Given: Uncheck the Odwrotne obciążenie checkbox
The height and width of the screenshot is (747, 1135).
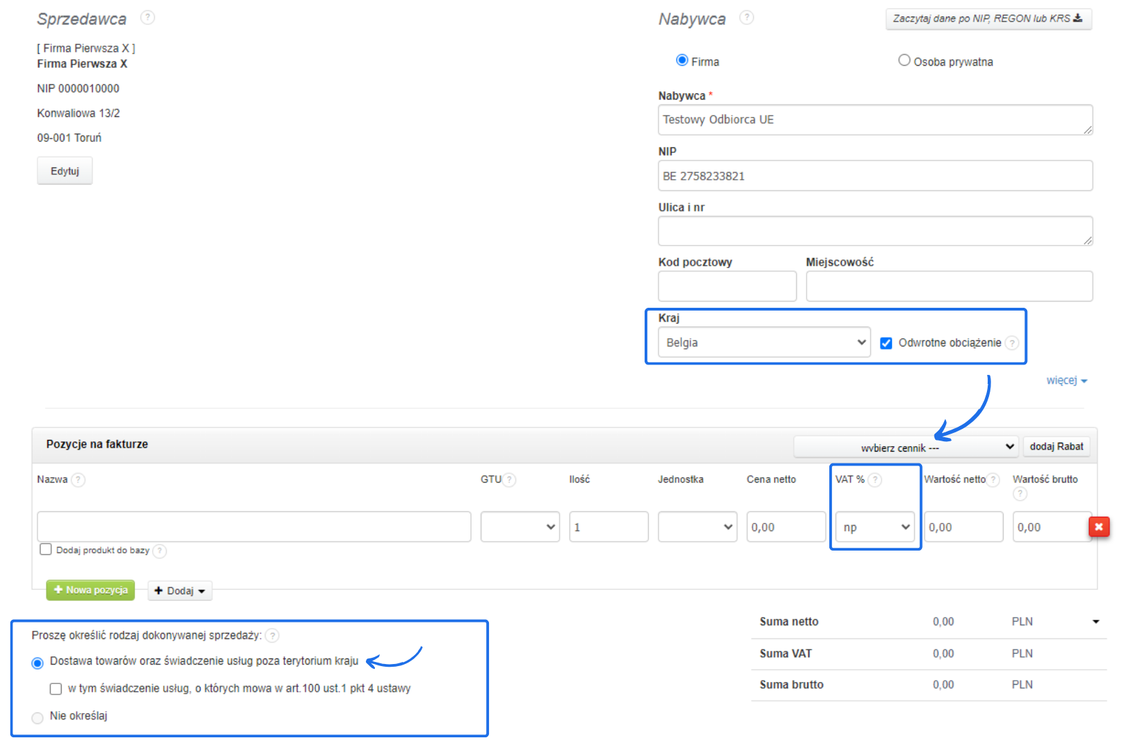Looking at the screenshot, I should click(886, 343).
